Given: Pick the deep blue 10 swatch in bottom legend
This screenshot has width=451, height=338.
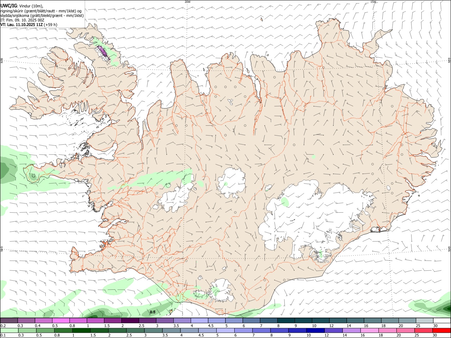Looking at the screenshot, I should pyautogui.click(x=315, y=330).
